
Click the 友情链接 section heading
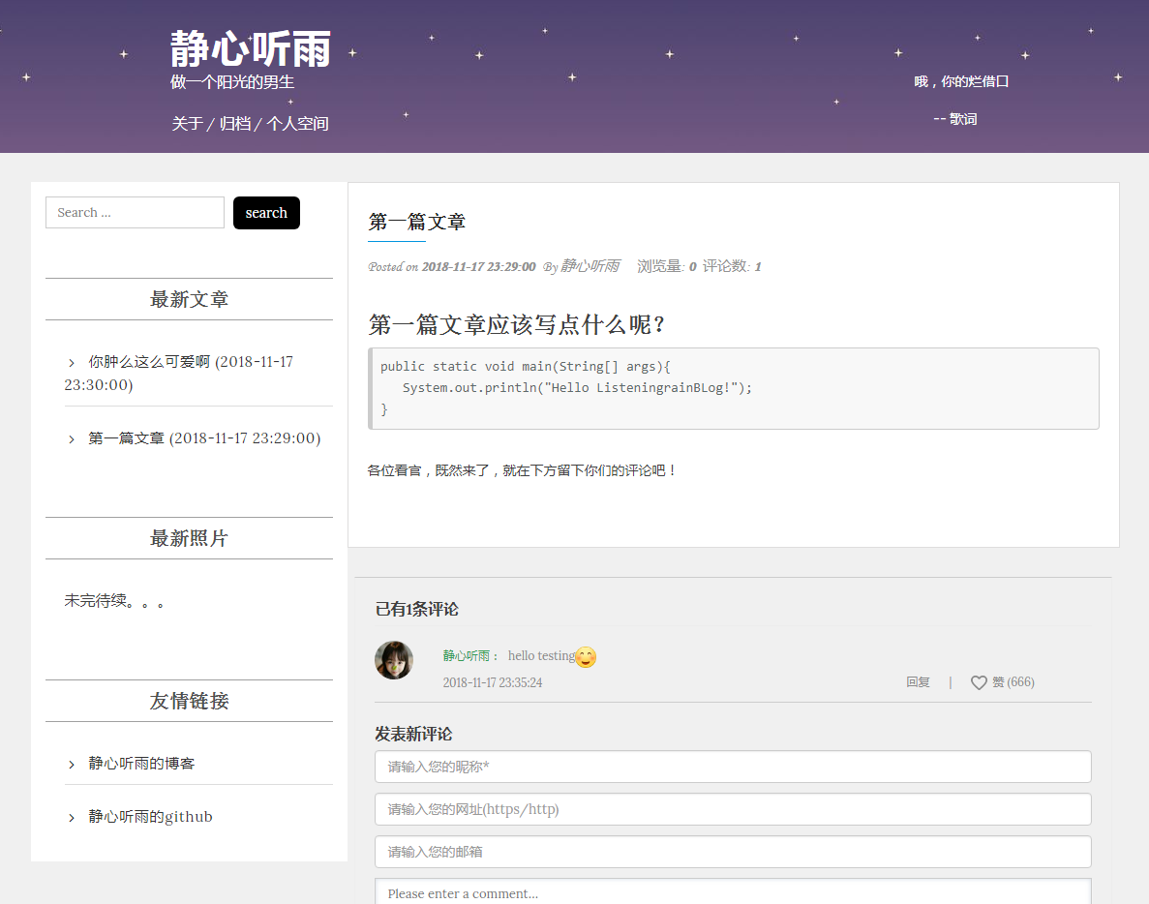click(189, 701)
